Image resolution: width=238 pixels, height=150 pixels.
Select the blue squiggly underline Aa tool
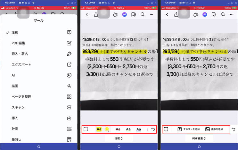point(139,129)
